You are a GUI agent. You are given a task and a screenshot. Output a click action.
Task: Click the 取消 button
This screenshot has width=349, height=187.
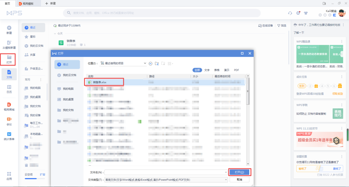[239, 180]
